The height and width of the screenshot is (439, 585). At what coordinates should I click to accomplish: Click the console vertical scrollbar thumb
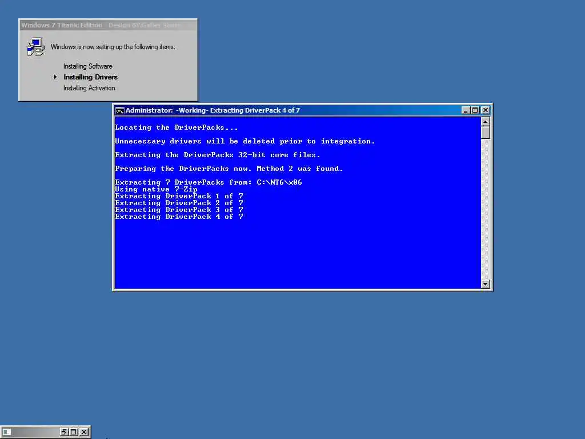(x=485, y=133)
